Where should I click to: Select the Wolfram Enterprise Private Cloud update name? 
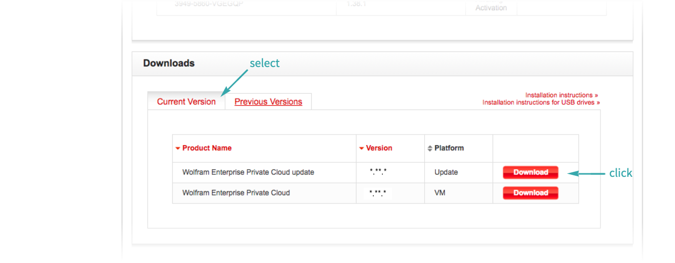(x=248, y=172)
